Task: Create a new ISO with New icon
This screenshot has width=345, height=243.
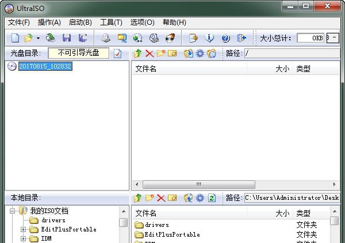Action: pos(15,38)
